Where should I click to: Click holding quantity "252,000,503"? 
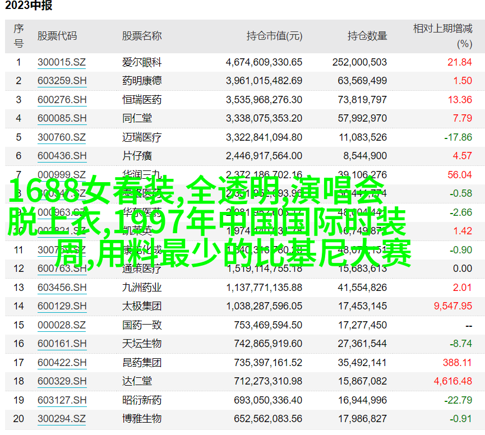pyautogui.click(x=359, y=62)
